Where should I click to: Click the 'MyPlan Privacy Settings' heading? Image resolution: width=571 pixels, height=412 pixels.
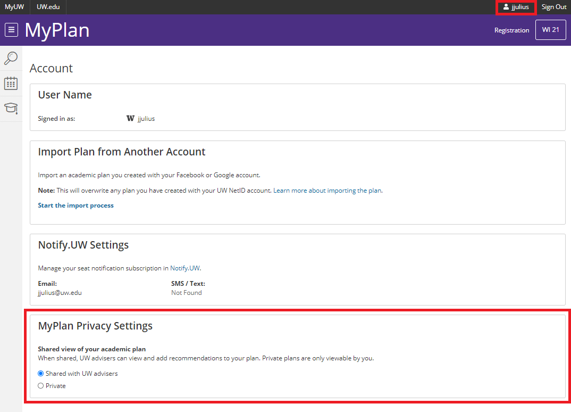(95, 326)
